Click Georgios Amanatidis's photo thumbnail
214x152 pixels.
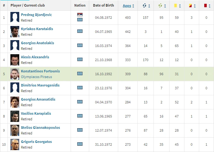pos(14,102)
